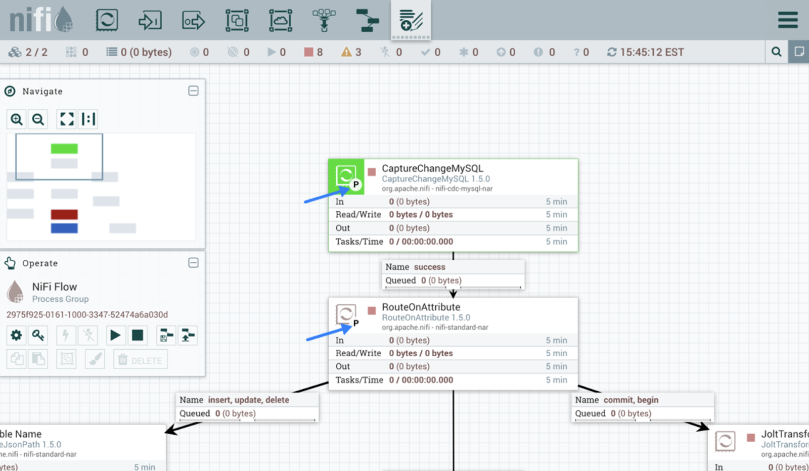809x471 pixels.
Task: Click the NiFi Flow process group name
Action: coord(55,287)
